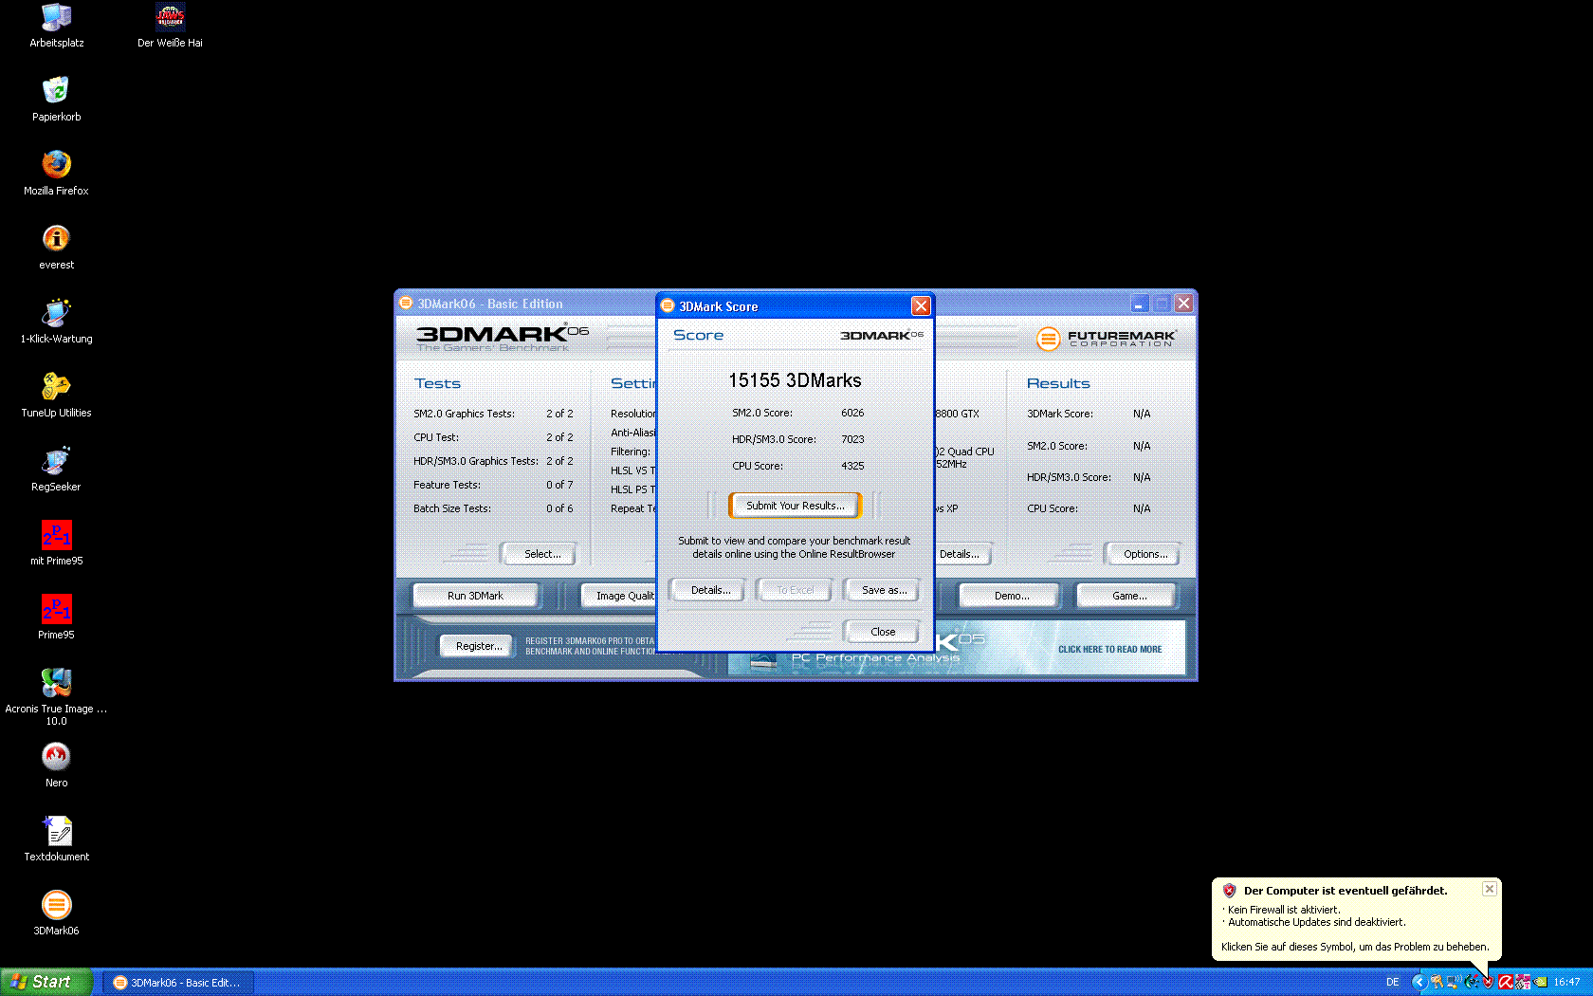Click the security balloon message text

tap(1355, 947)
